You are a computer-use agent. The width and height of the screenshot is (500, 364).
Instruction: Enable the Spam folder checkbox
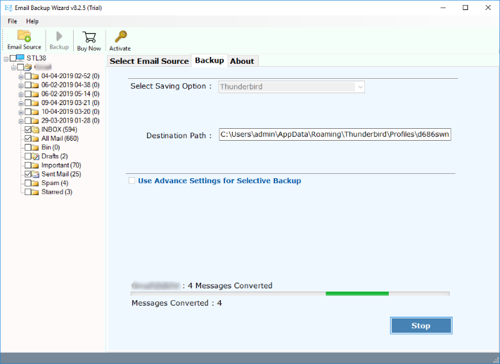27,183
